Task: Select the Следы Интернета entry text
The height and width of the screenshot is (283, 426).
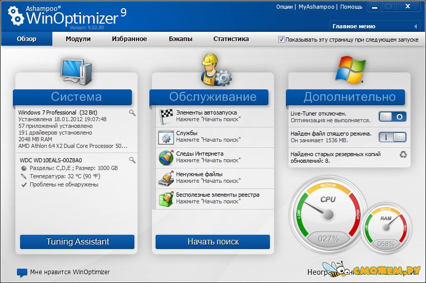Action: (x=200, y=154)
